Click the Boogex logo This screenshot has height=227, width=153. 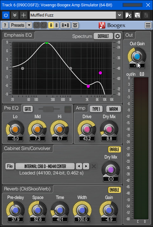coord(112,25)
